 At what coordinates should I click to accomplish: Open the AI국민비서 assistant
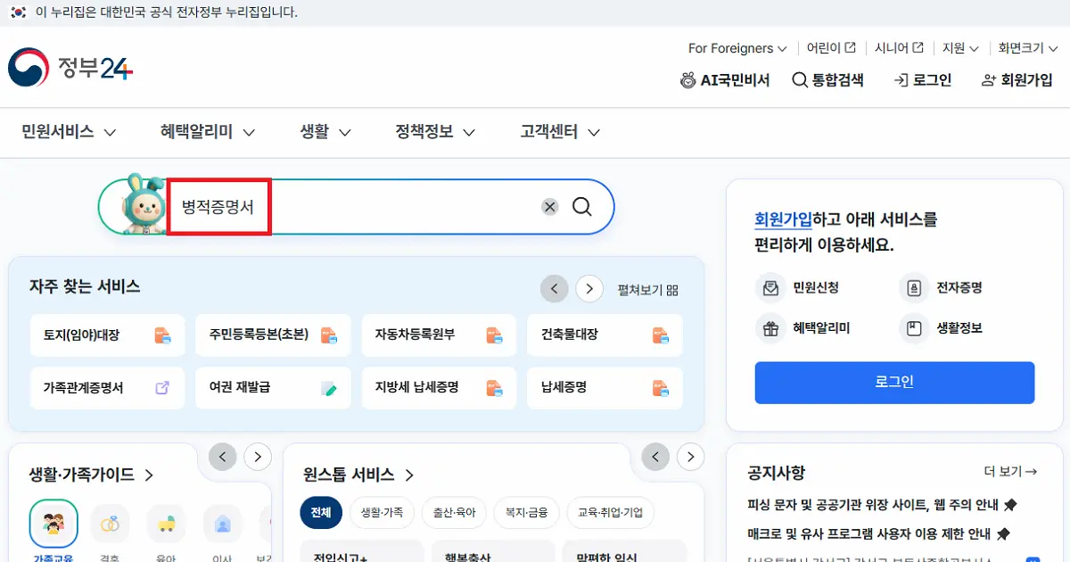pos(725,80)
